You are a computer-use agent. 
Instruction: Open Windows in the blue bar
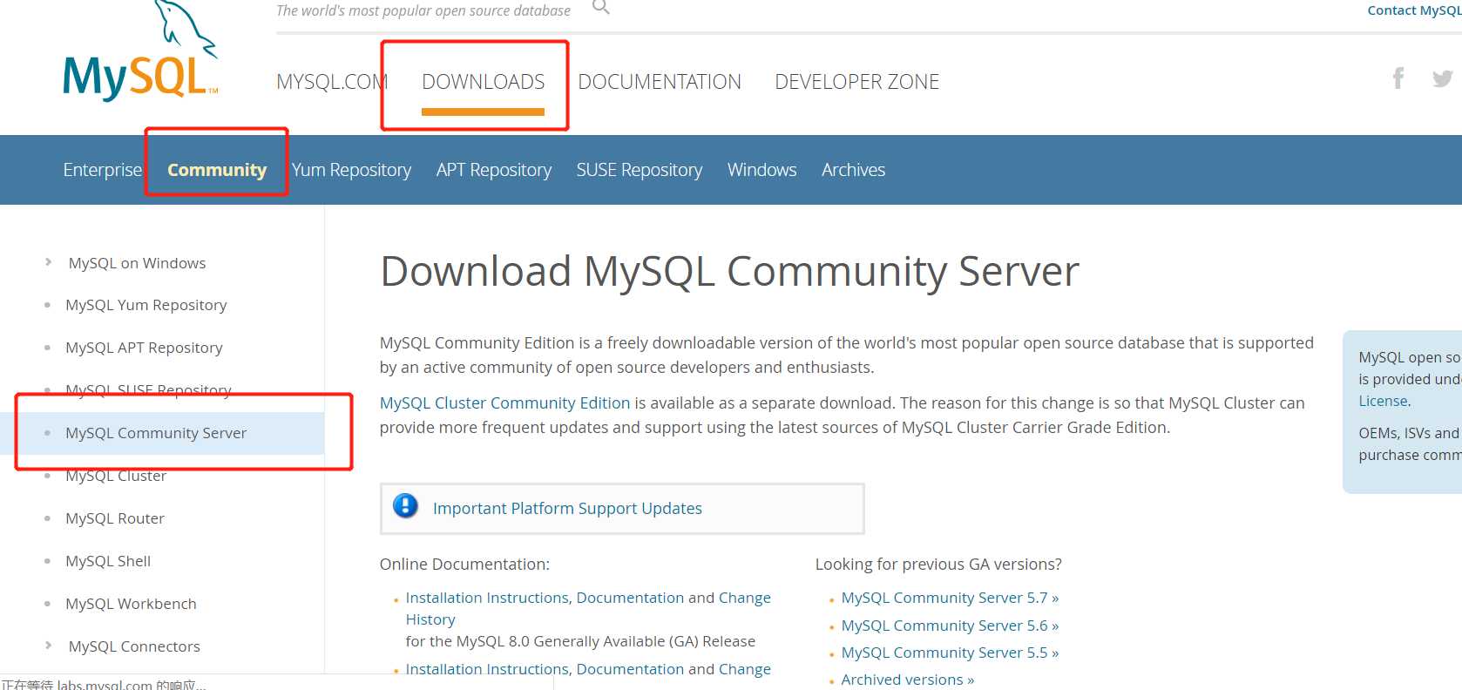[762, 170]
